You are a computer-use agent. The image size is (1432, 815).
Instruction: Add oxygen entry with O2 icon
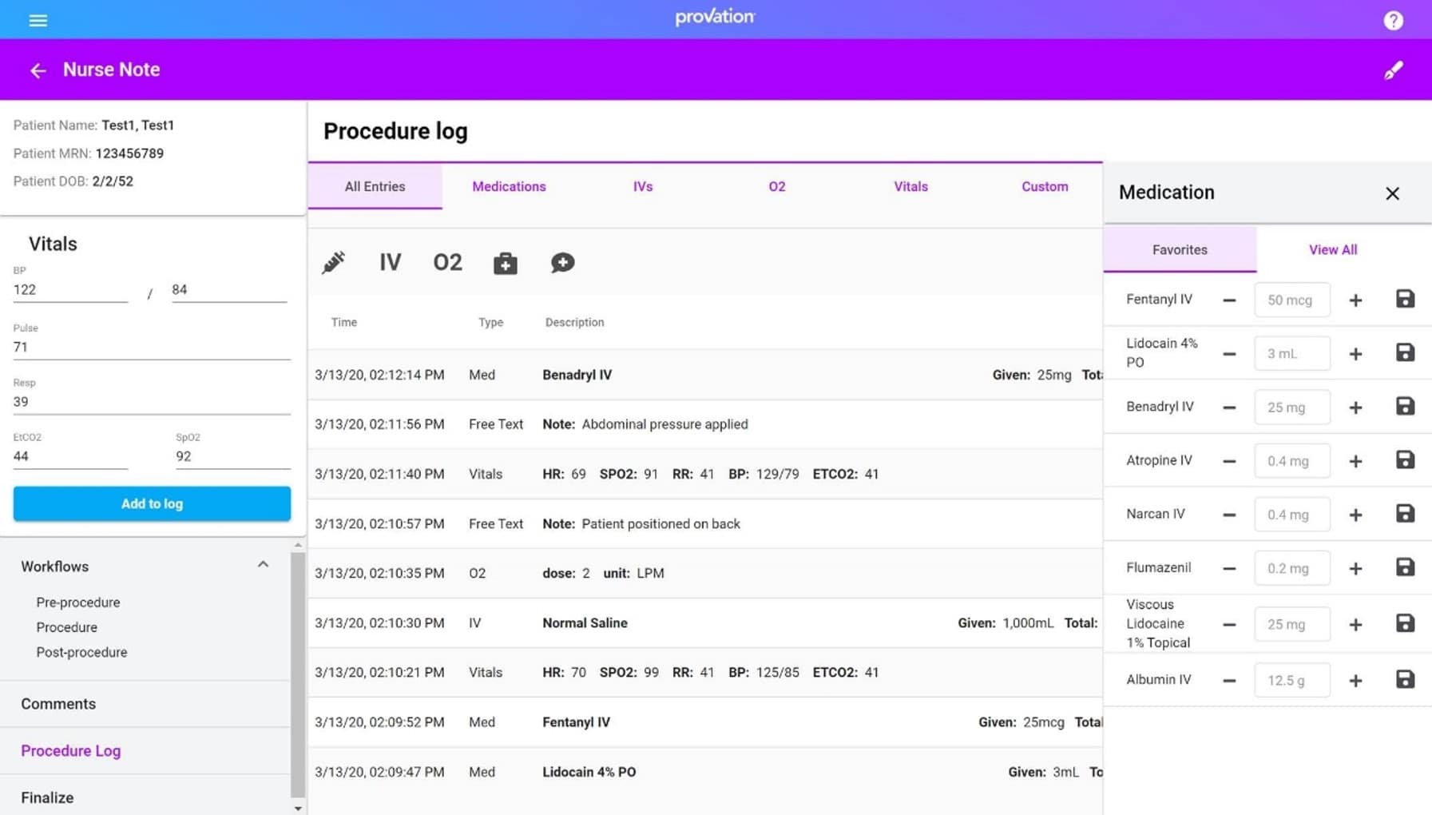447,262
